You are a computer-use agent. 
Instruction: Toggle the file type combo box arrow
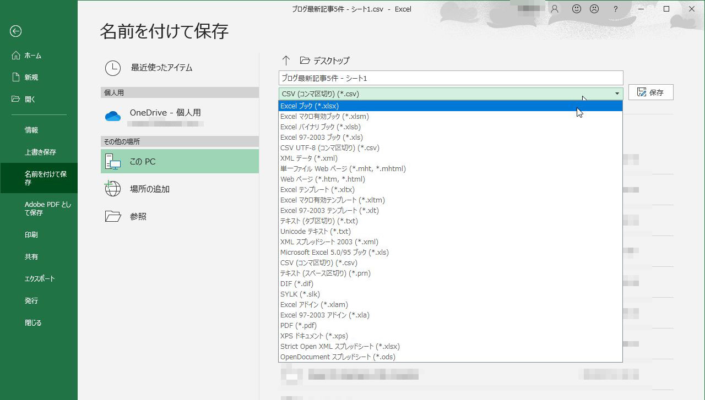[x=617, y=94]
